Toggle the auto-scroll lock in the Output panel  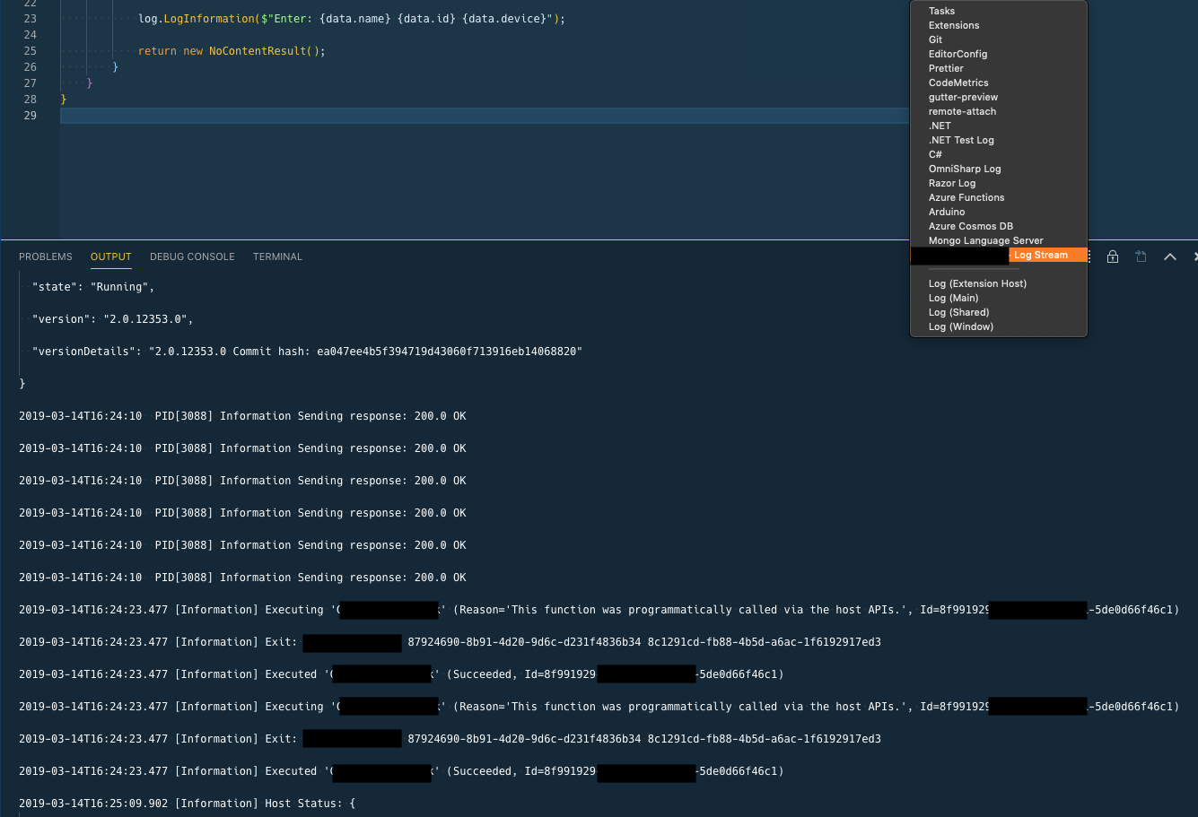pyautogui.click(x=1113, y=256)
